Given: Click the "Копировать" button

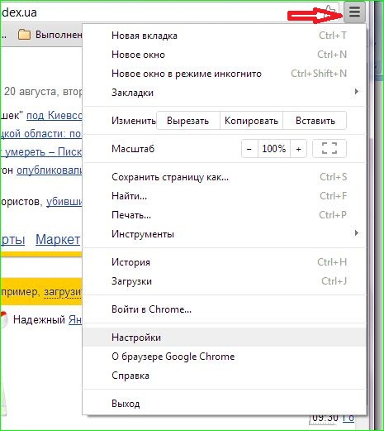Looking at the screenshot, I should click(x=251, y=121).
